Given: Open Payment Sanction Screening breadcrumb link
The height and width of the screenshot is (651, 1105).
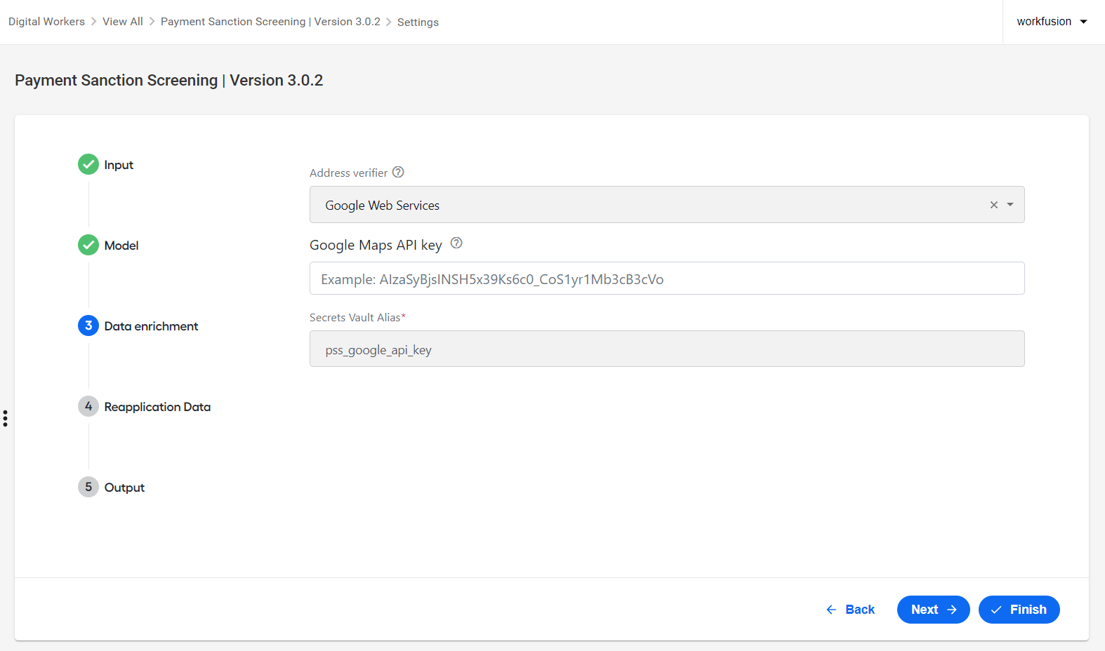Looking at the screenshot, I should point(270,22).
